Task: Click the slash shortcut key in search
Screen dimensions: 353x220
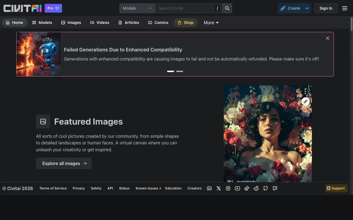Action: click(x=218, y=8)
